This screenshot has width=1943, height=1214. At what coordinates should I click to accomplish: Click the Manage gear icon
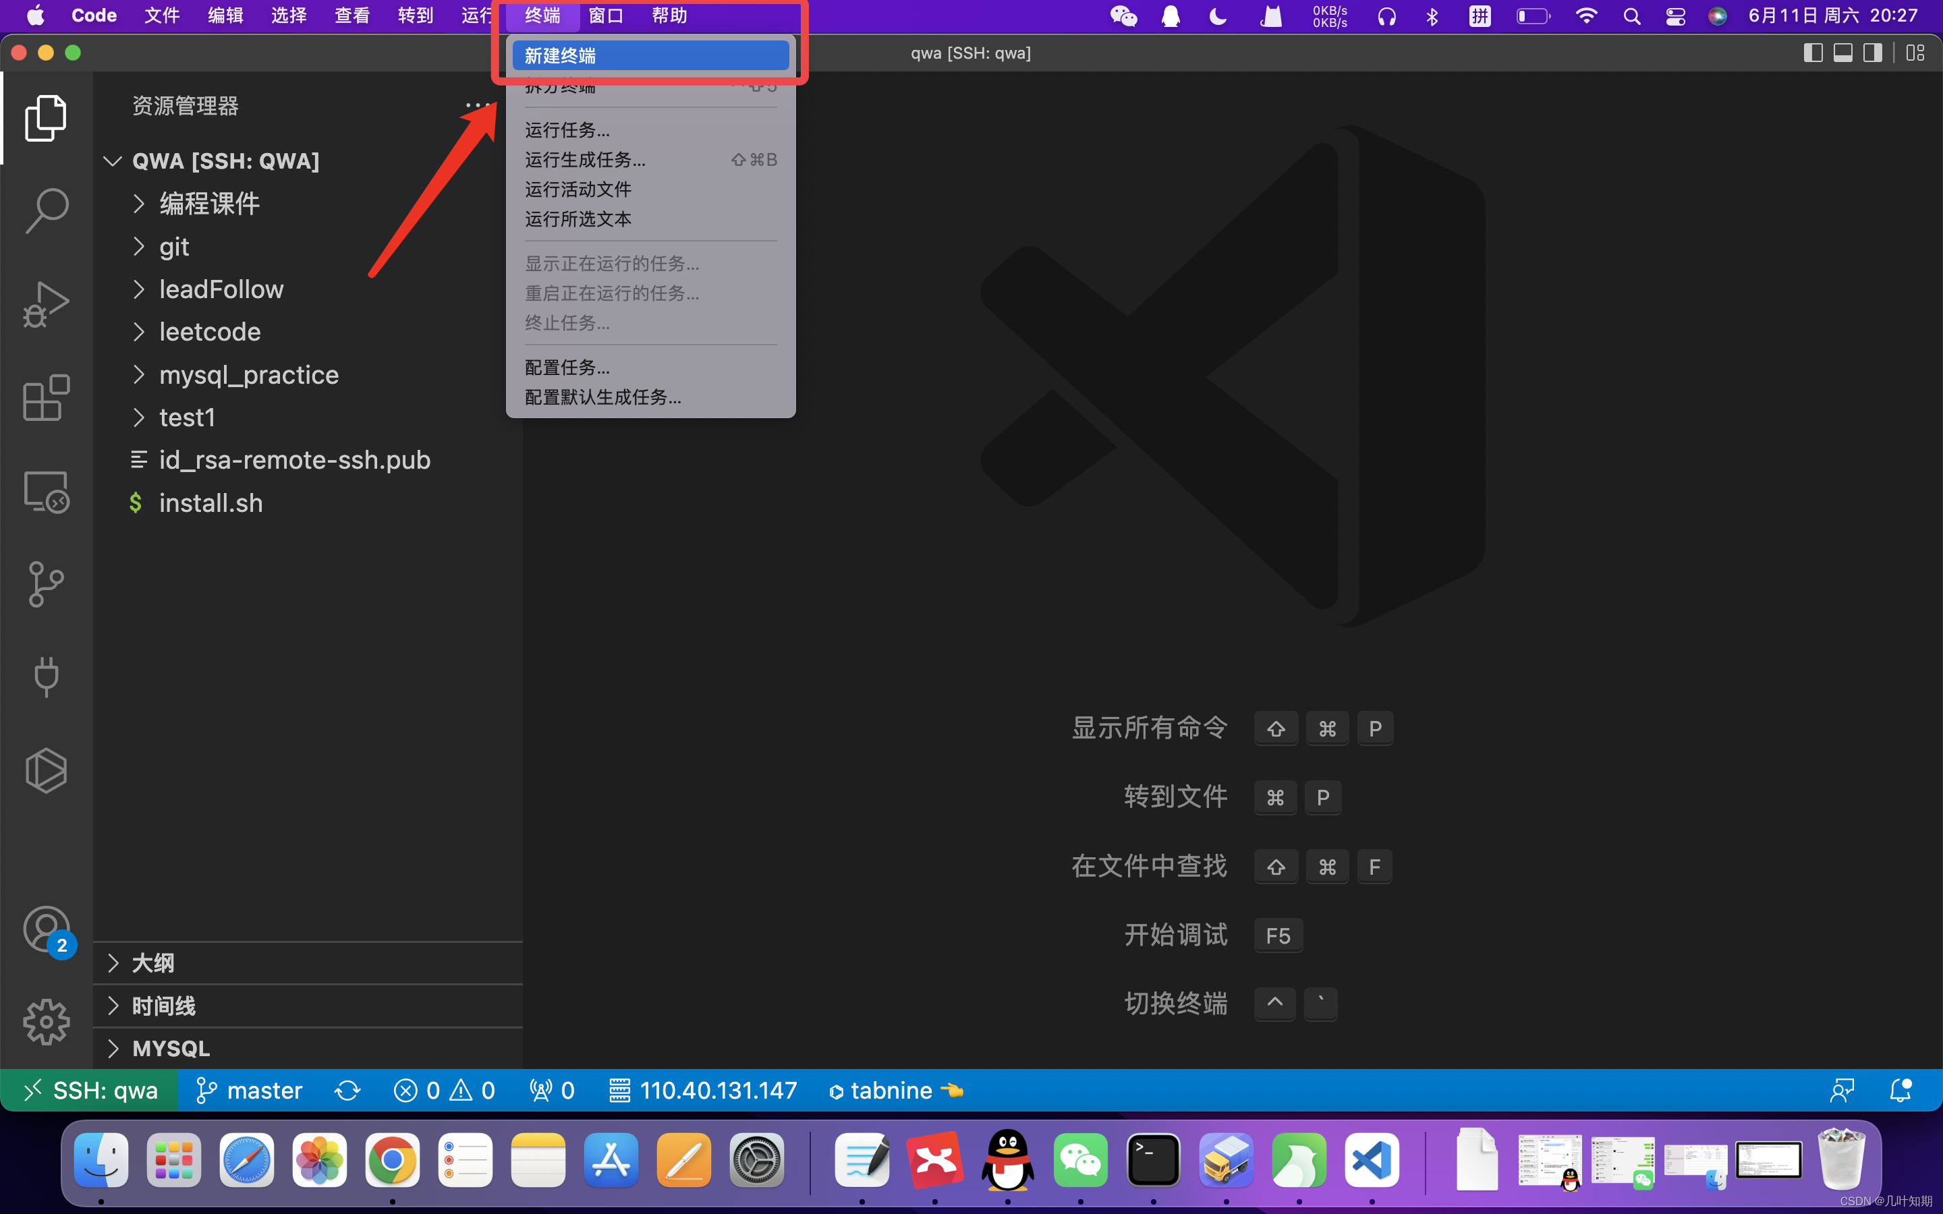pyautogui.click(x=46, y=1021)
